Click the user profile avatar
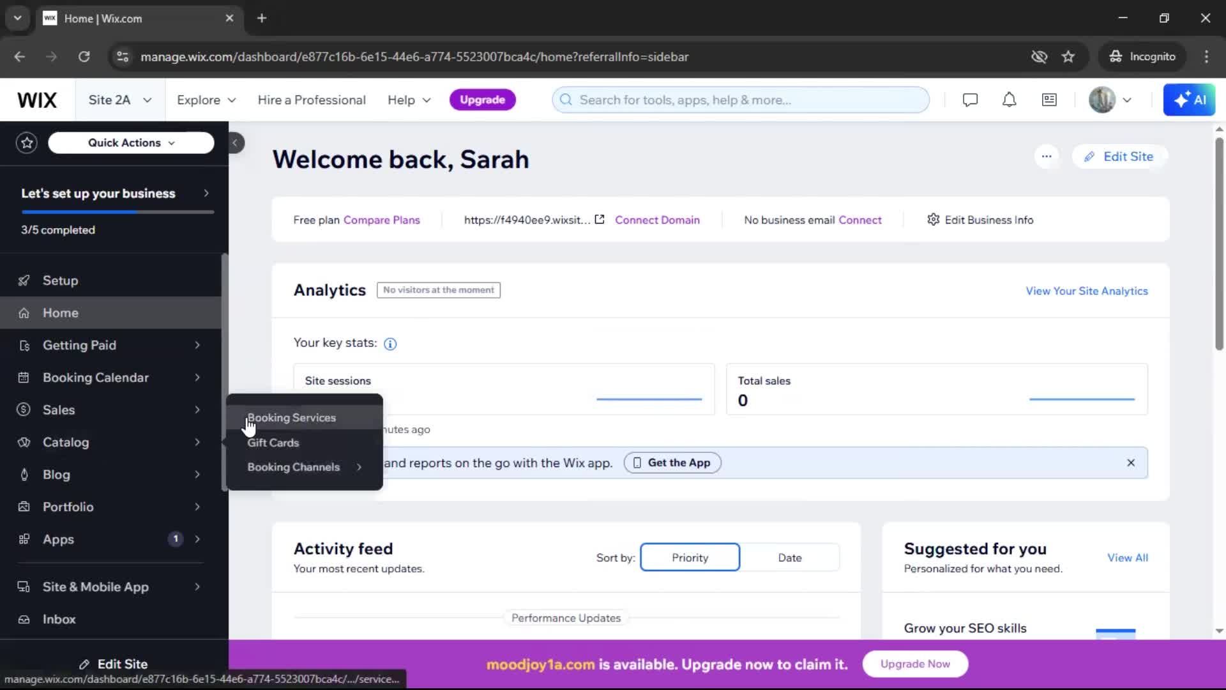 click(x=1101, y=100)
